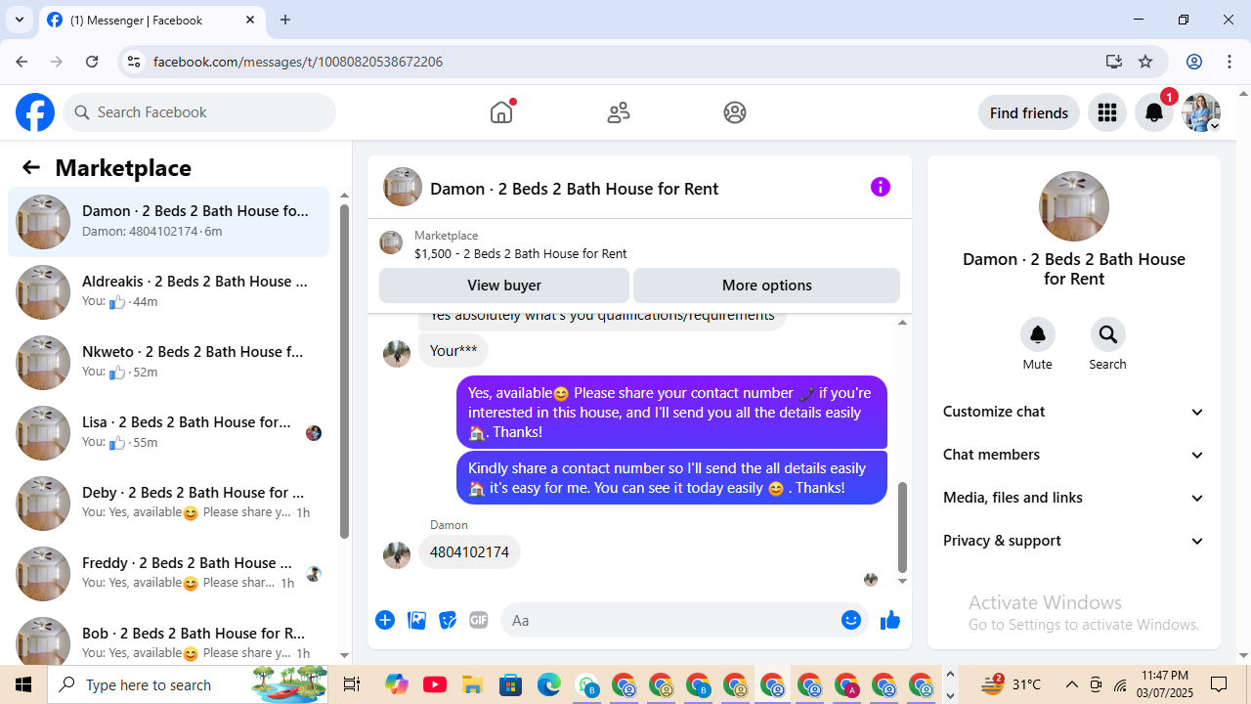The image size is (1251, 704).
Task: Expand Privacy & support section
Action: [x=1074, y=541]
